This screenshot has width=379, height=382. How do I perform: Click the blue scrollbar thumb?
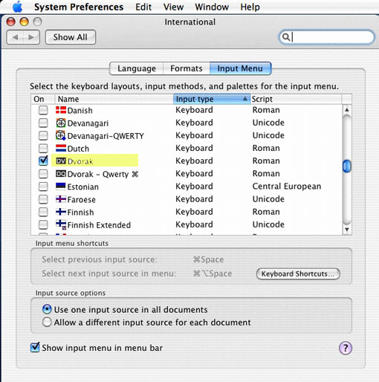[347, 166]
